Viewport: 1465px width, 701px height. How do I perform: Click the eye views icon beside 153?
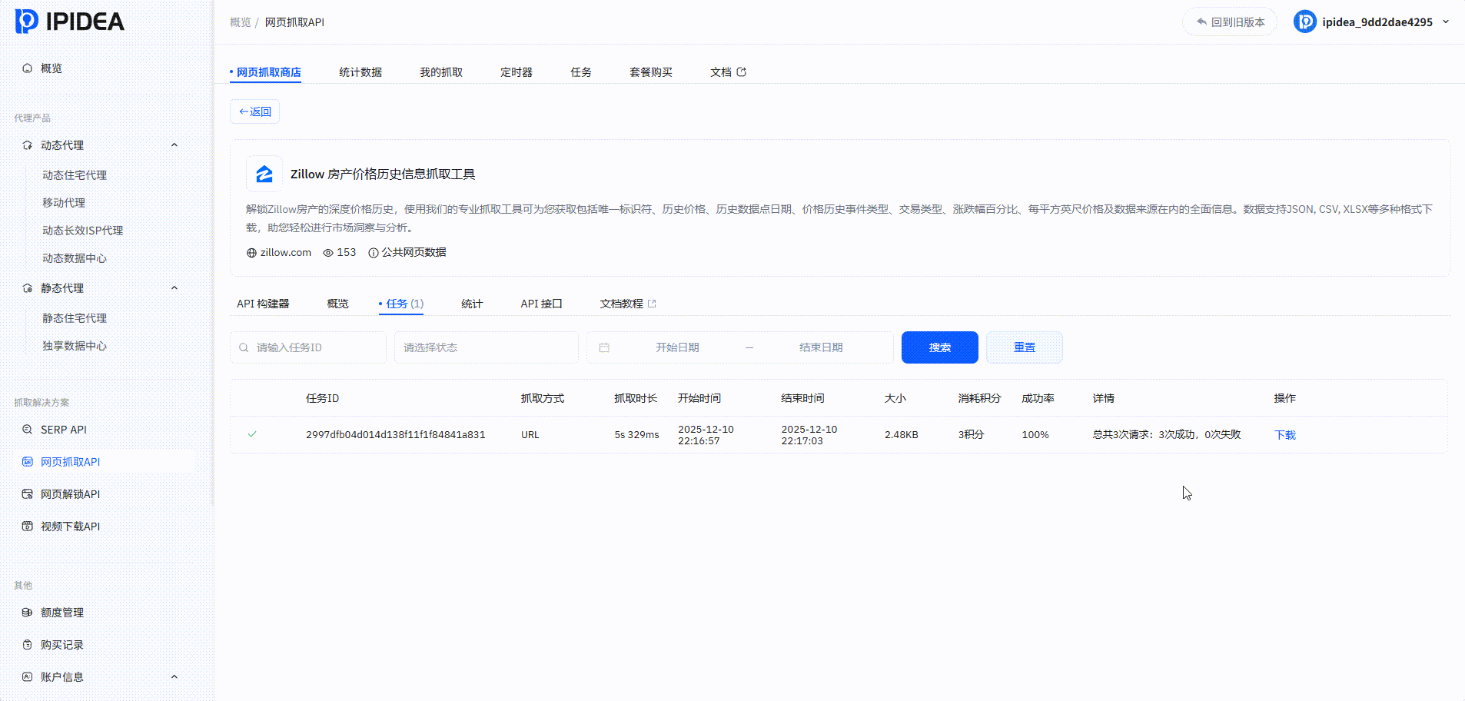(x=328, y=253)
